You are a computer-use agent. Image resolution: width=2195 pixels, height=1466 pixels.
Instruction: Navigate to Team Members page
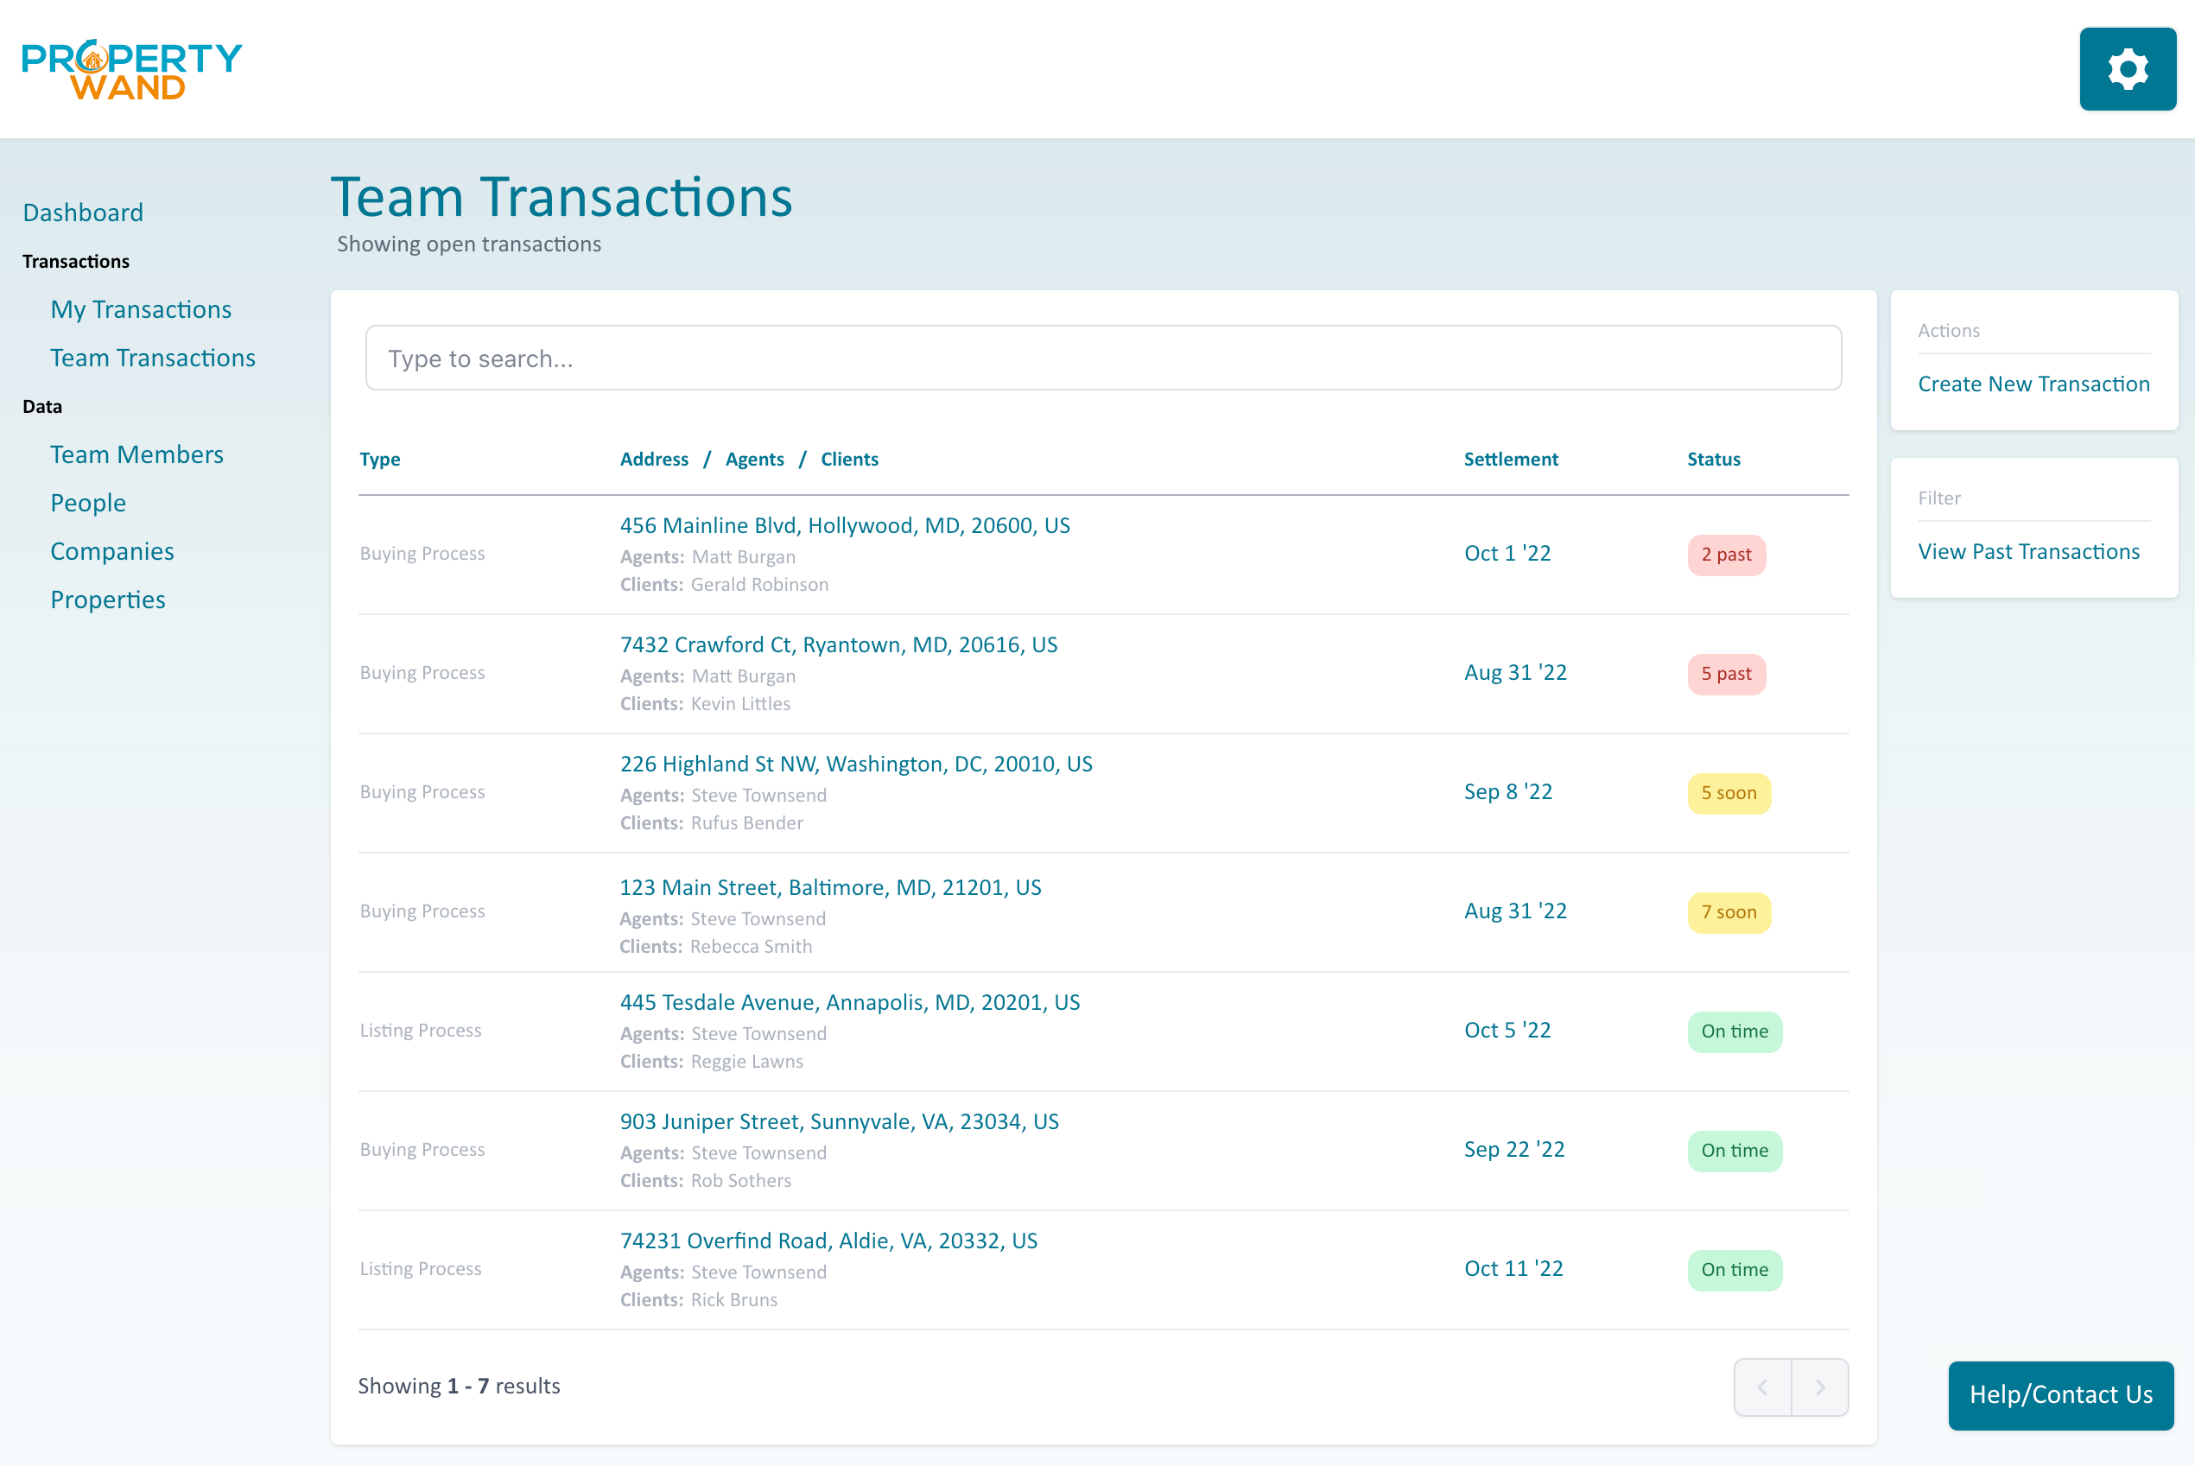coord(137,454)
